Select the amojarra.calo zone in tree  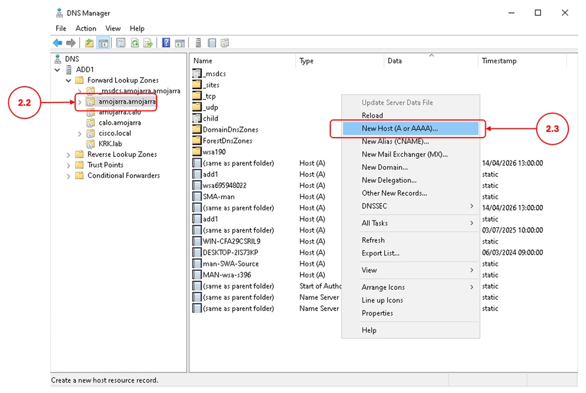coord(120,112)
